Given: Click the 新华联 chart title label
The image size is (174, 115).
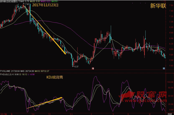Looking at the screenshot, I should (x=9, y=1).
